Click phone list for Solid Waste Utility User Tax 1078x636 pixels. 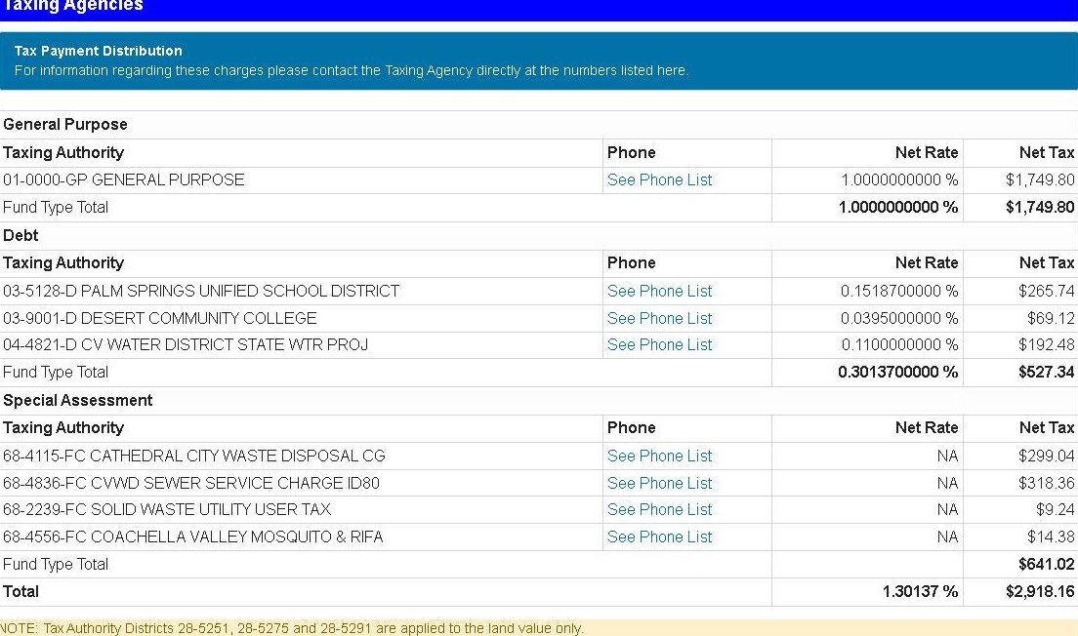point(659,509)
